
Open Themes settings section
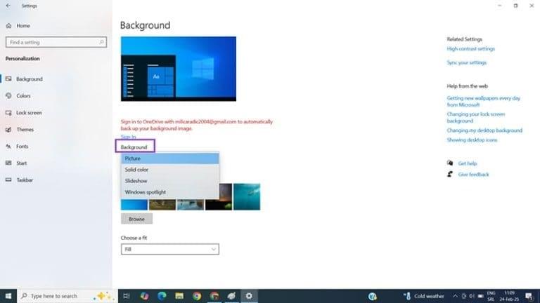click(x=25, y=130)
